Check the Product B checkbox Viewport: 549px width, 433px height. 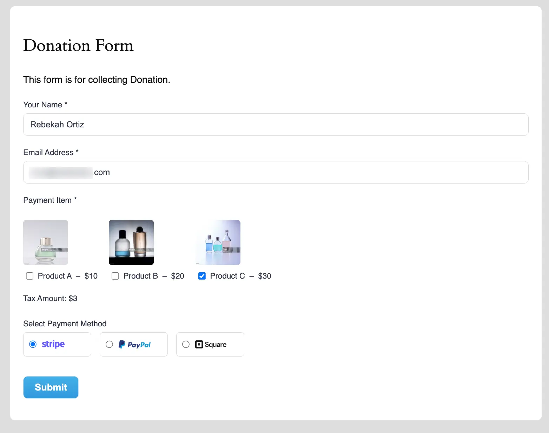click(x=115, y=276)
